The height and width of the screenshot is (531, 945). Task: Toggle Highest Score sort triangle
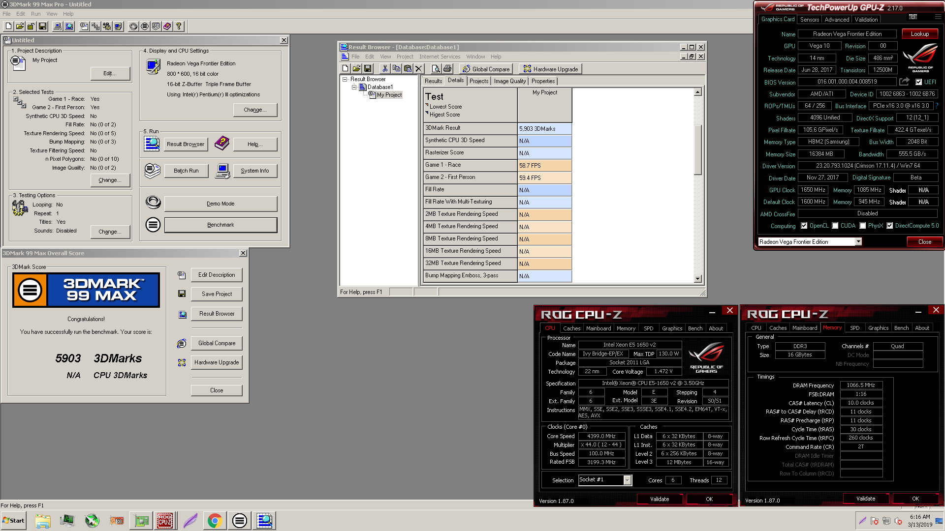pos(427,113)
